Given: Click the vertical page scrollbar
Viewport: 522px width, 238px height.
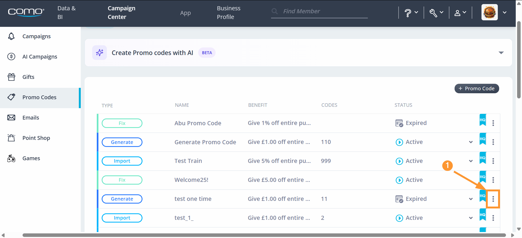Looking at the screenshot, I should 519,60.
